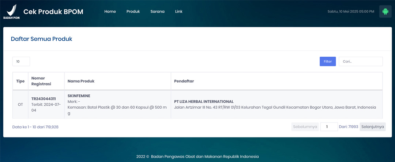Open the Android app icon button

[x=385, y=12]
